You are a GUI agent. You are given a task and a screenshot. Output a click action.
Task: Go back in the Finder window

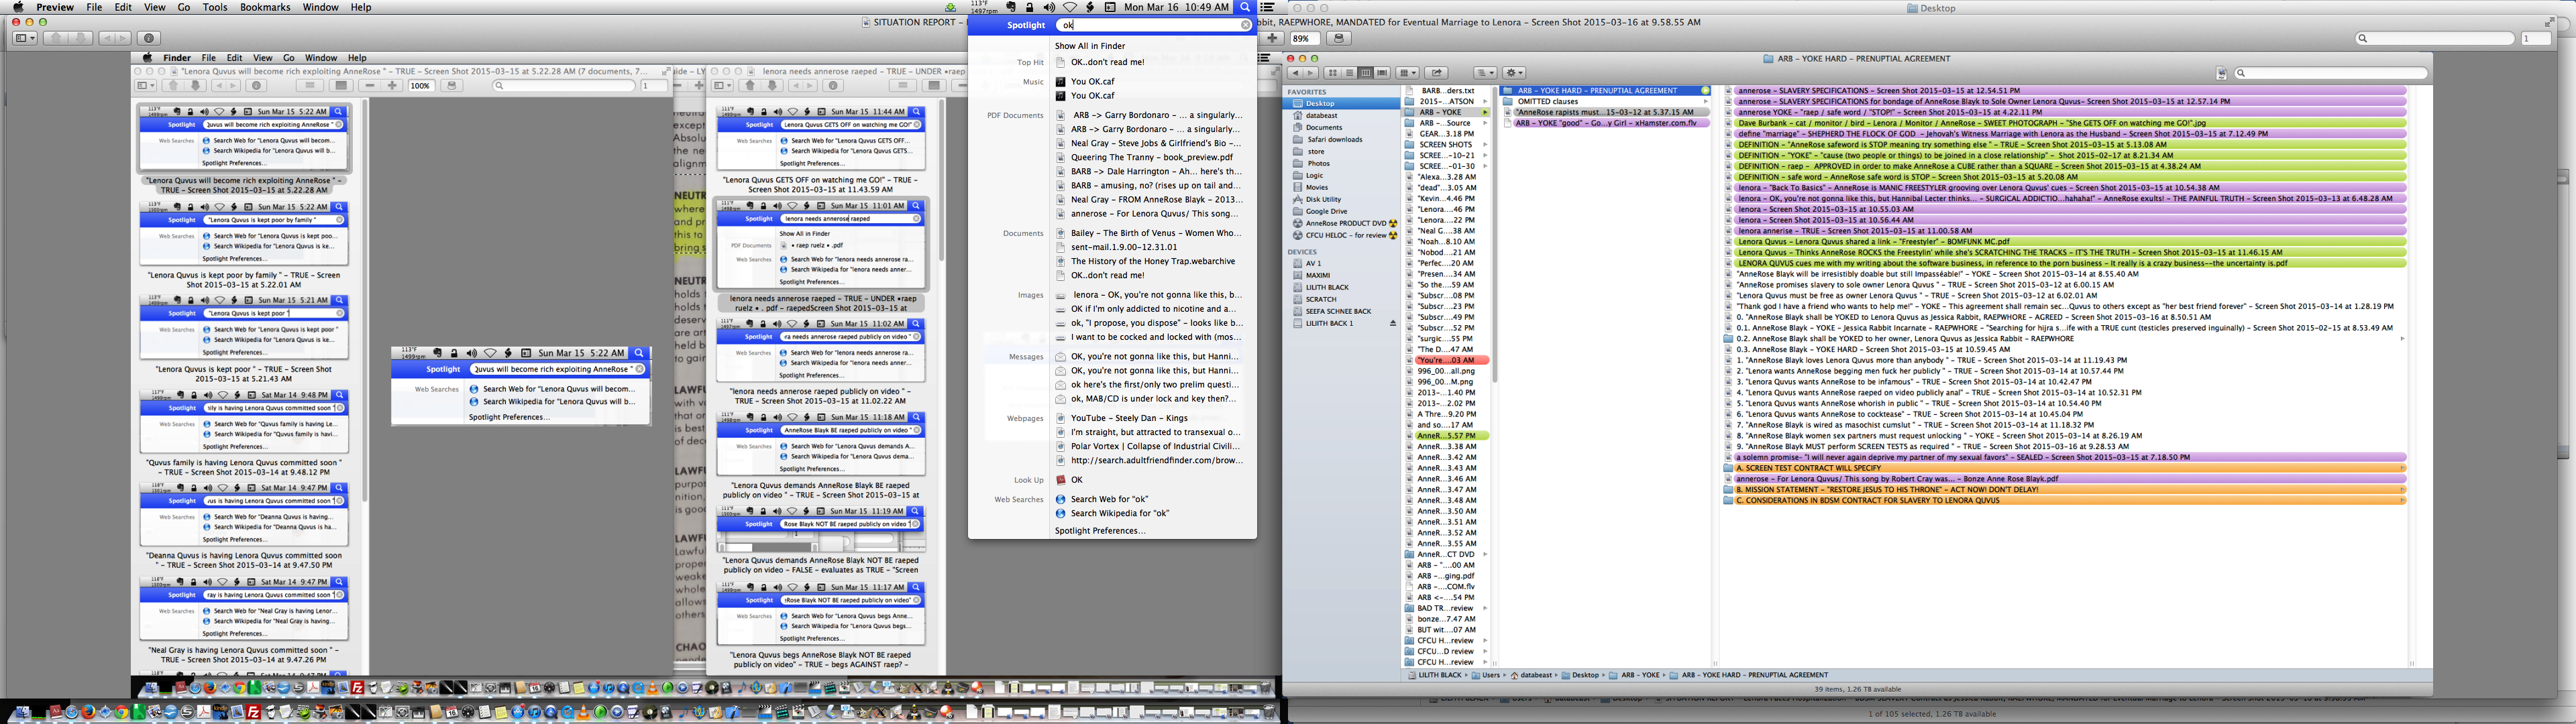(1295, 73)
